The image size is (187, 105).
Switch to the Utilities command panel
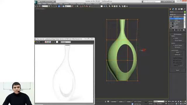point(184,9)
